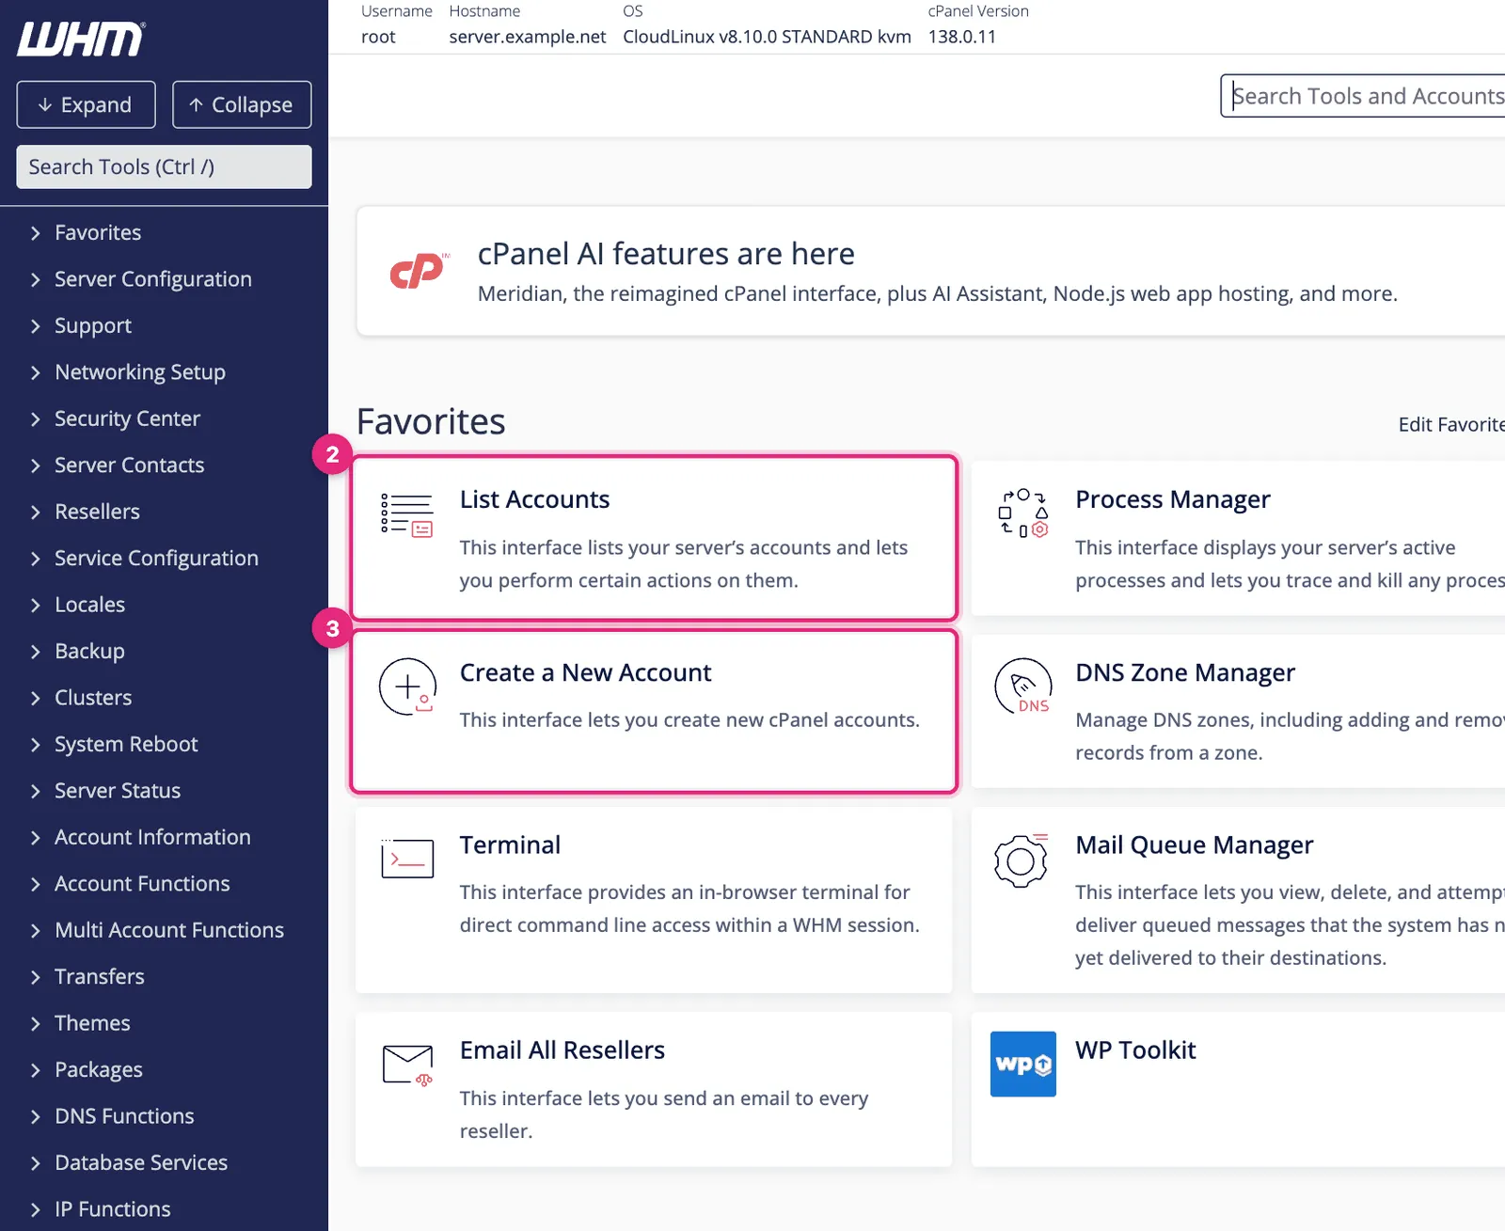The height and width of the screenshot is (1231, 1505).
Task: Click the username root text
Action: tap(378, 37)
